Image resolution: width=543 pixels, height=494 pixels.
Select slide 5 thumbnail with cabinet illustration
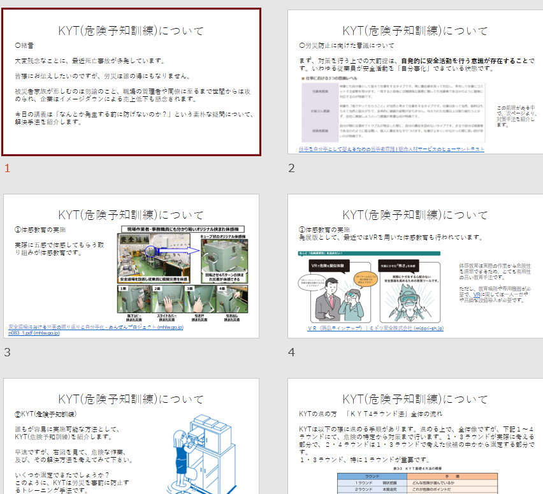click(131, 436)
